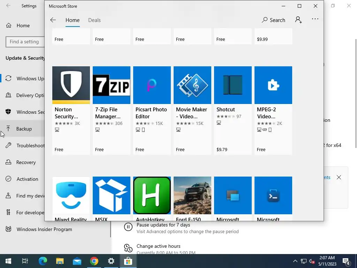The width and height of the screenshot is (357, 268).
Task: Open the Picsart Photo Editor icon
Action: 152,85
